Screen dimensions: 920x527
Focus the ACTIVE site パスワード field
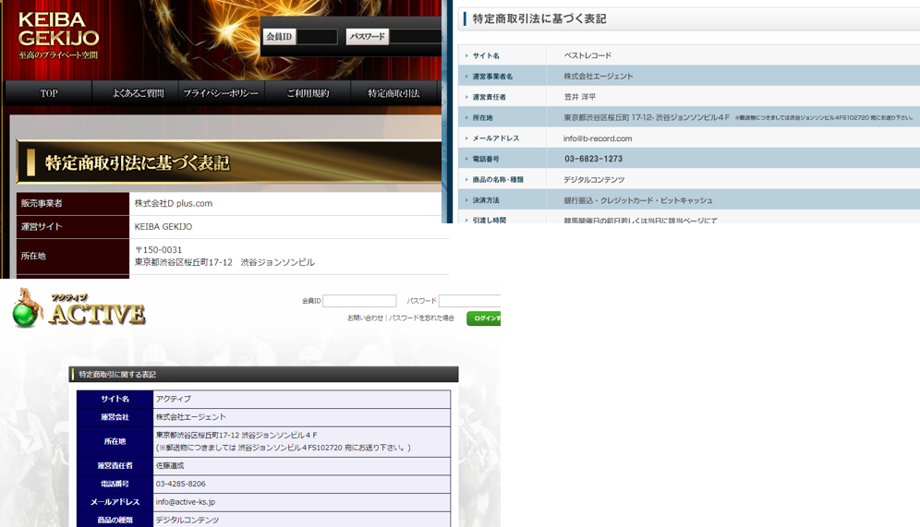click(469, 301)
